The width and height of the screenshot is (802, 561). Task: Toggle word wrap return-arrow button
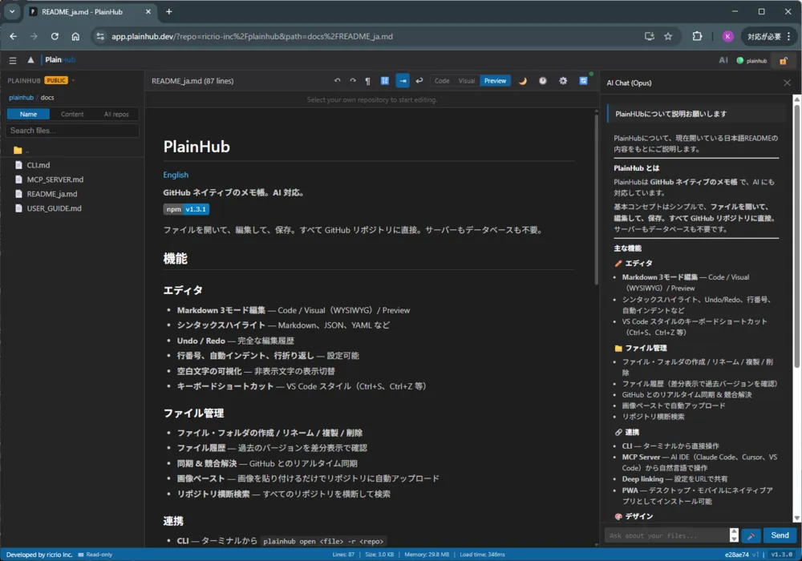point(419,81)
